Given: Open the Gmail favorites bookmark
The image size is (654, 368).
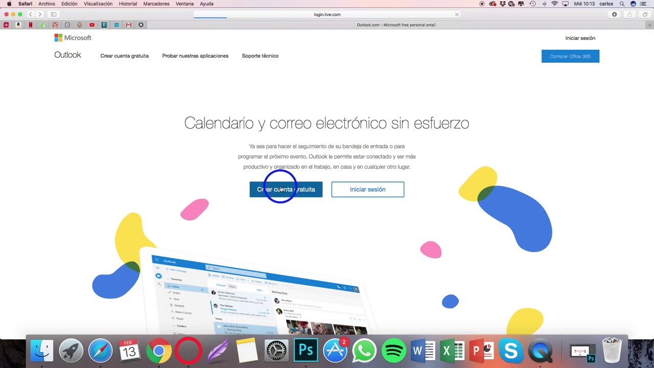Looking at the screenshot, I should click(x=129, y=25).
